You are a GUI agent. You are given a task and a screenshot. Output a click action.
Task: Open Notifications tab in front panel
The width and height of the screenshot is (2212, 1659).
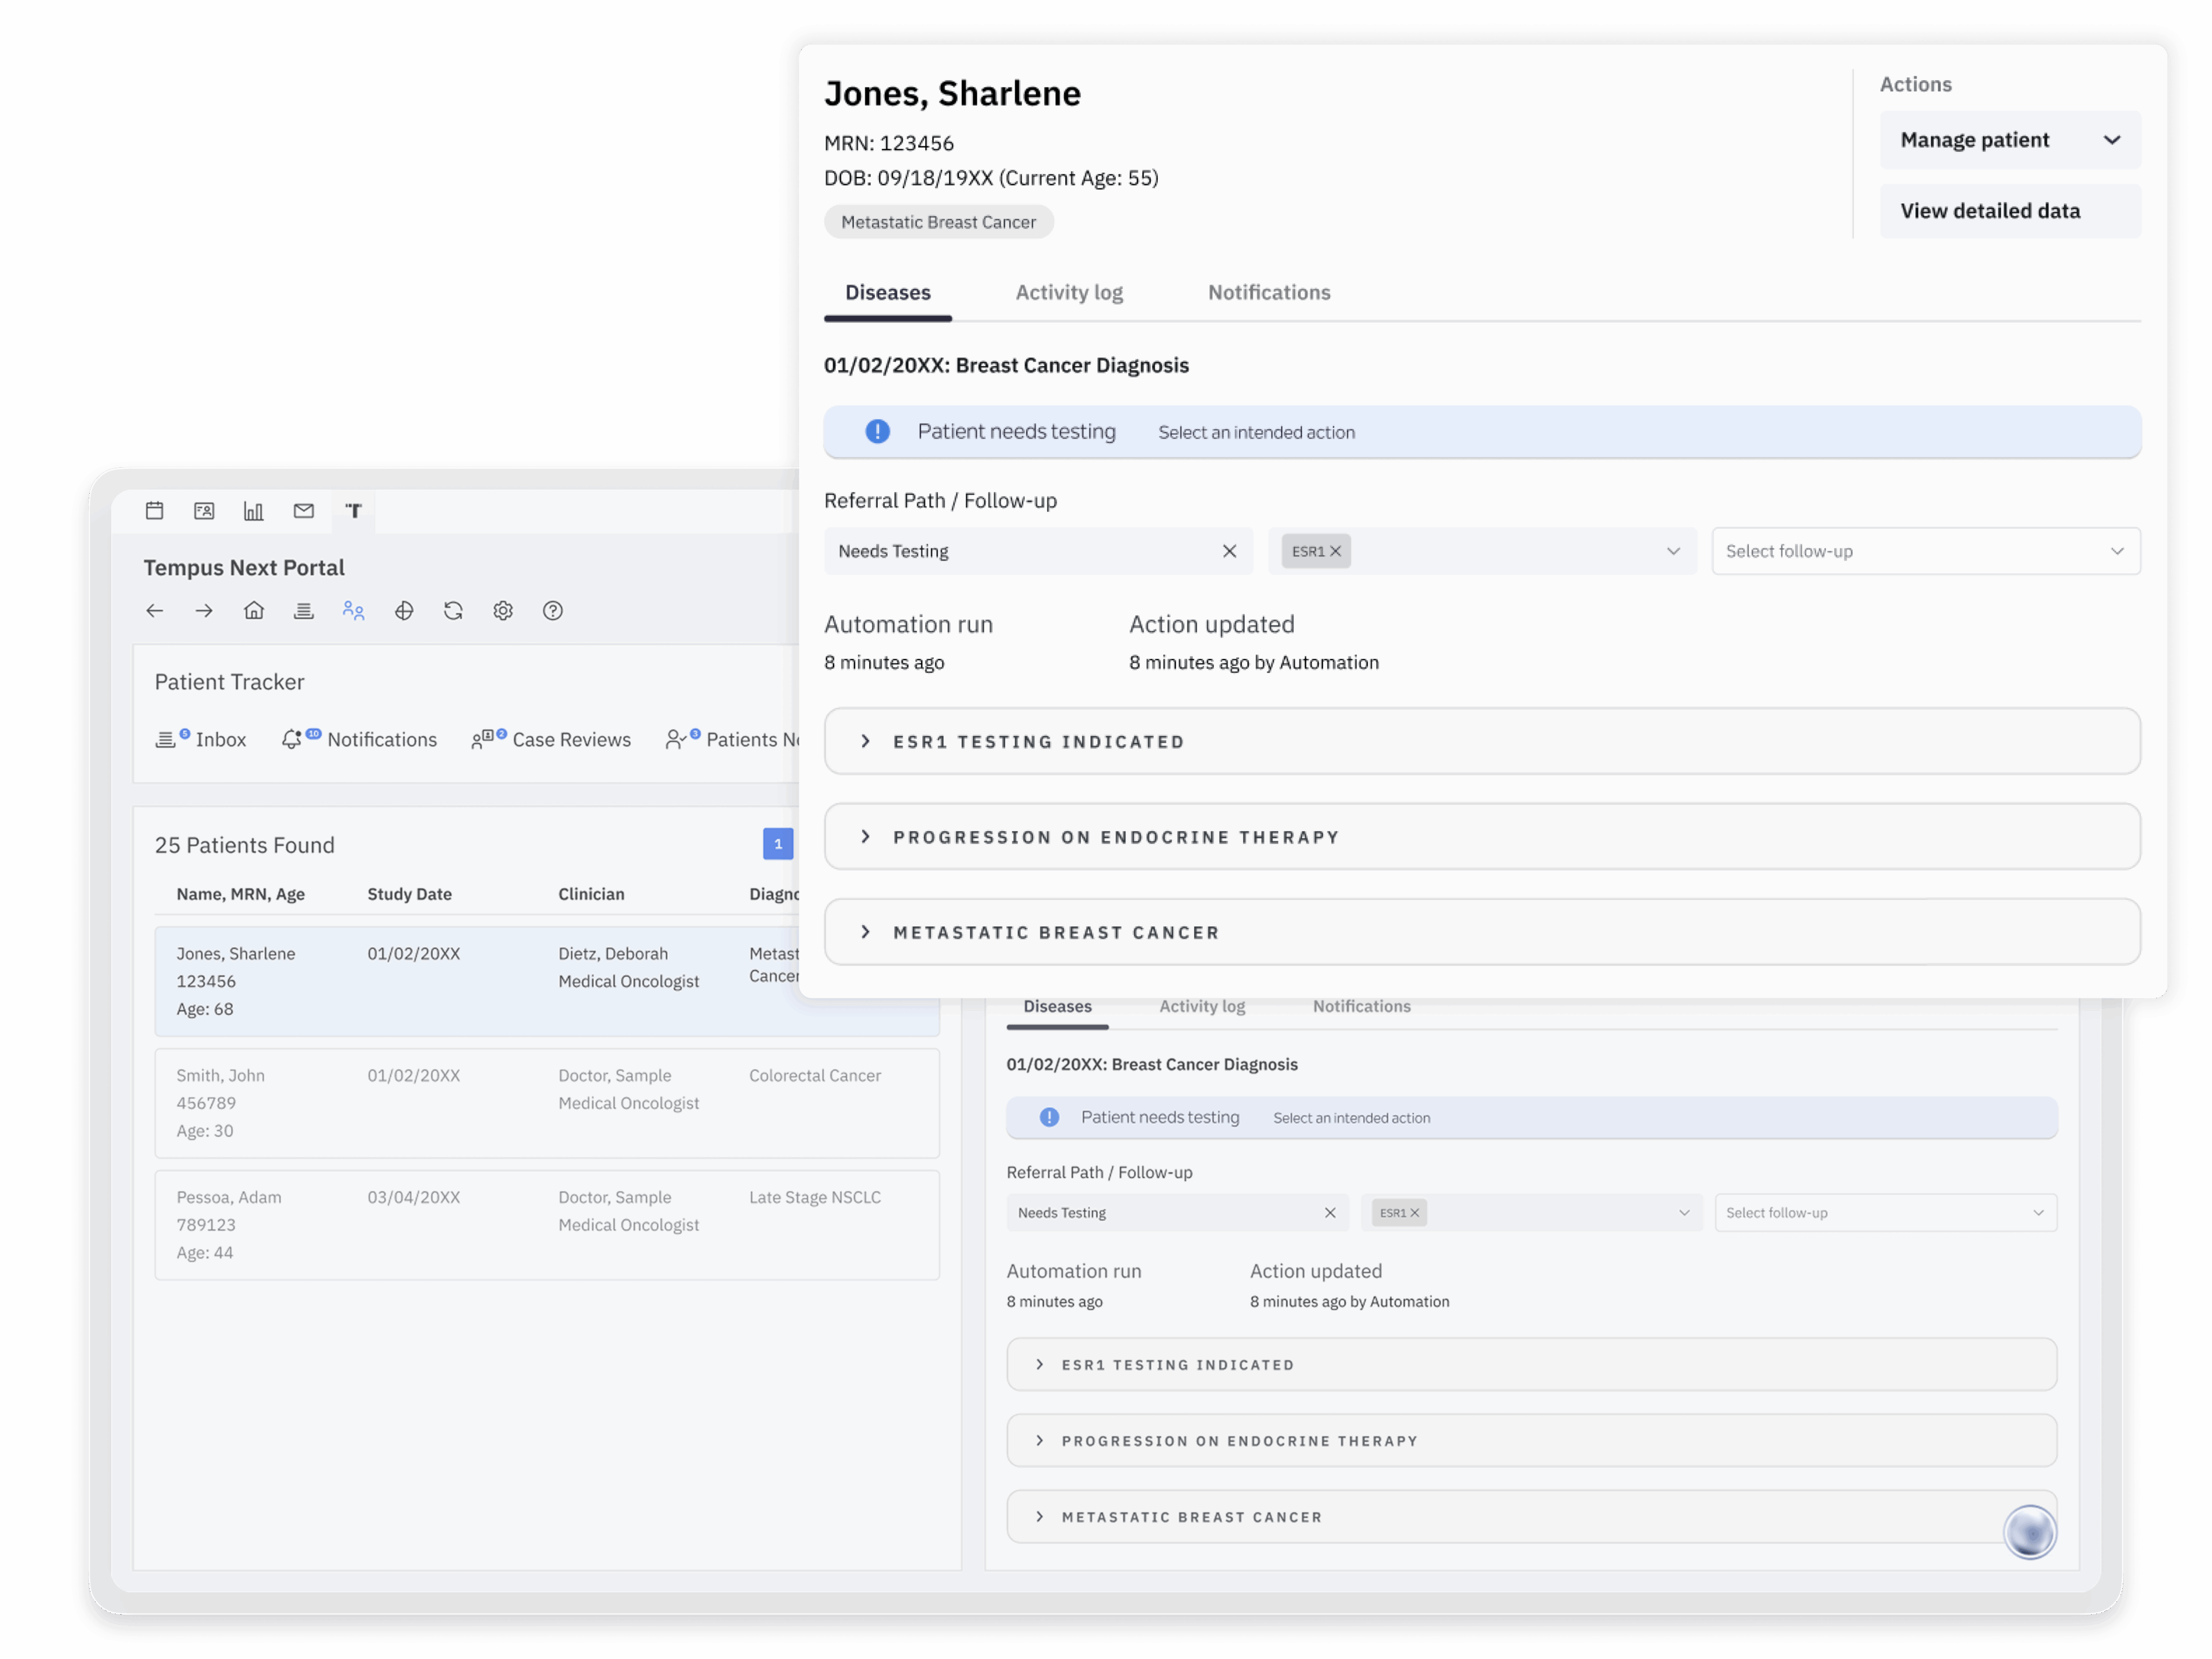1269,293
